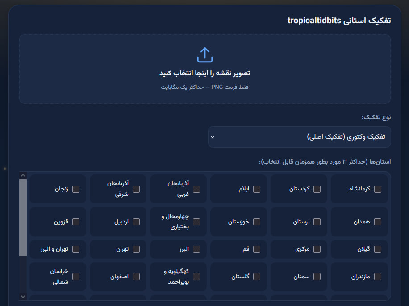Enable چهارمحال و بختیاری checkbox

(x=196, y=222)
